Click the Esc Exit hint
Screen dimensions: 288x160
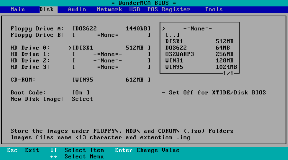23,150
